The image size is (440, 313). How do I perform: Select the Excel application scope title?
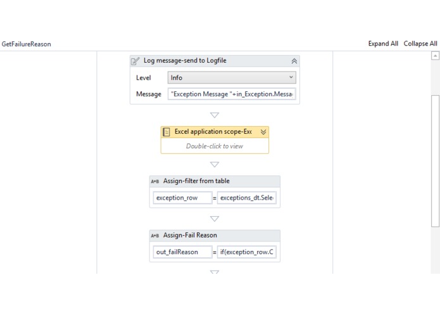[x=213, y=132]
